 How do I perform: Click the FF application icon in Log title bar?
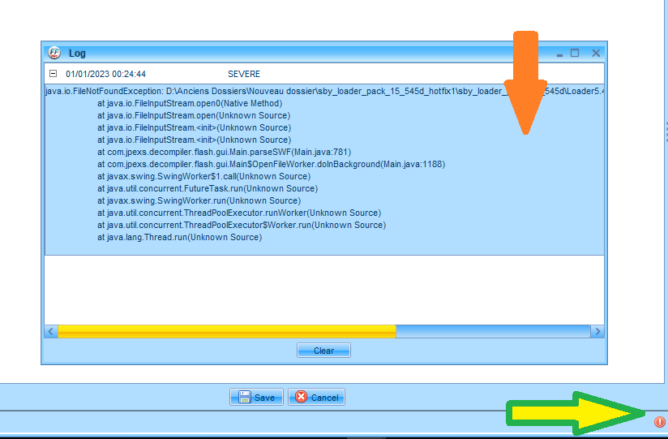54,53
